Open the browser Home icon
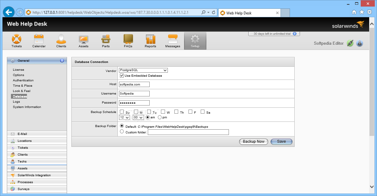 tap(354, 12)
